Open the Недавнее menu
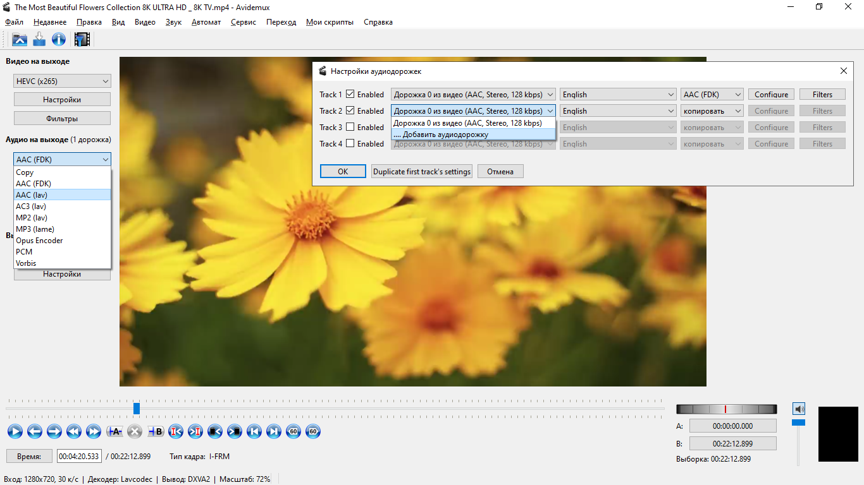The width and height of the screenshot is (864, 485). point(50,22)
